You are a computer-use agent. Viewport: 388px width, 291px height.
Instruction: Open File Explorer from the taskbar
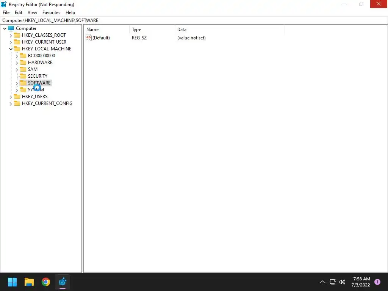tap(29, 282)
